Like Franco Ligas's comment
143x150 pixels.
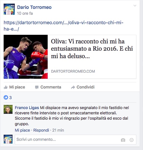point(22,130)
